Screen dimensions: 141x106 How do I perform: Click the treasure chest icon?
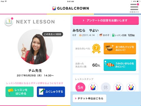(x=109, y=48)
